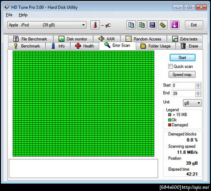
Task: Close the HD Tune Pro window
Action: (x=201, y=7)
